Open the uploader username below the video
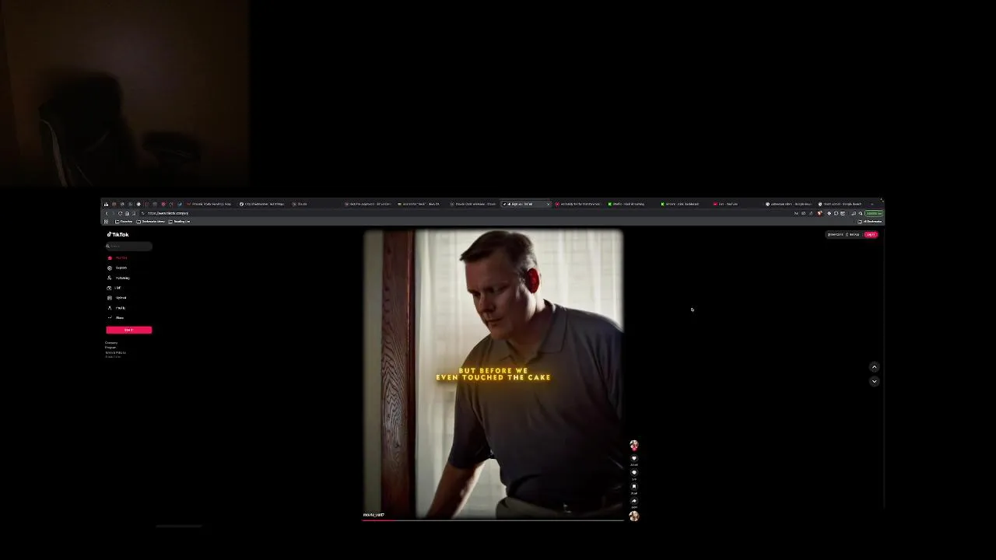The width and height of the screenshot is (996, 560). [x=373, y=515]
